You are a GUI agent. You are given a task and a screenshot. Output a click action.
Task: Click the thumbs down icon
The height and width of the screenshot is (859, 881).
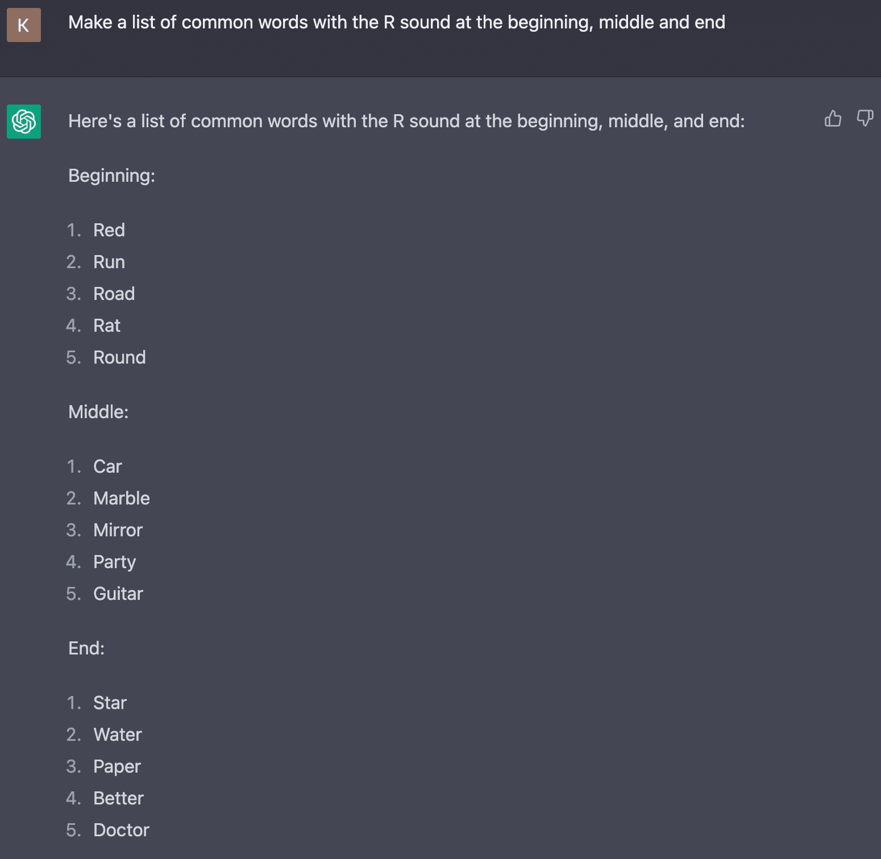pyautogui.click(x=865, y=118)
